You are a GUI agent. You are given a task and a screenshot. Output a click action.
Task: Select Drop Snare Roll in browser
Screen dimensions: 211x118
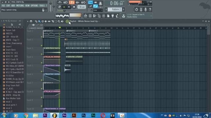coord(13,85)
